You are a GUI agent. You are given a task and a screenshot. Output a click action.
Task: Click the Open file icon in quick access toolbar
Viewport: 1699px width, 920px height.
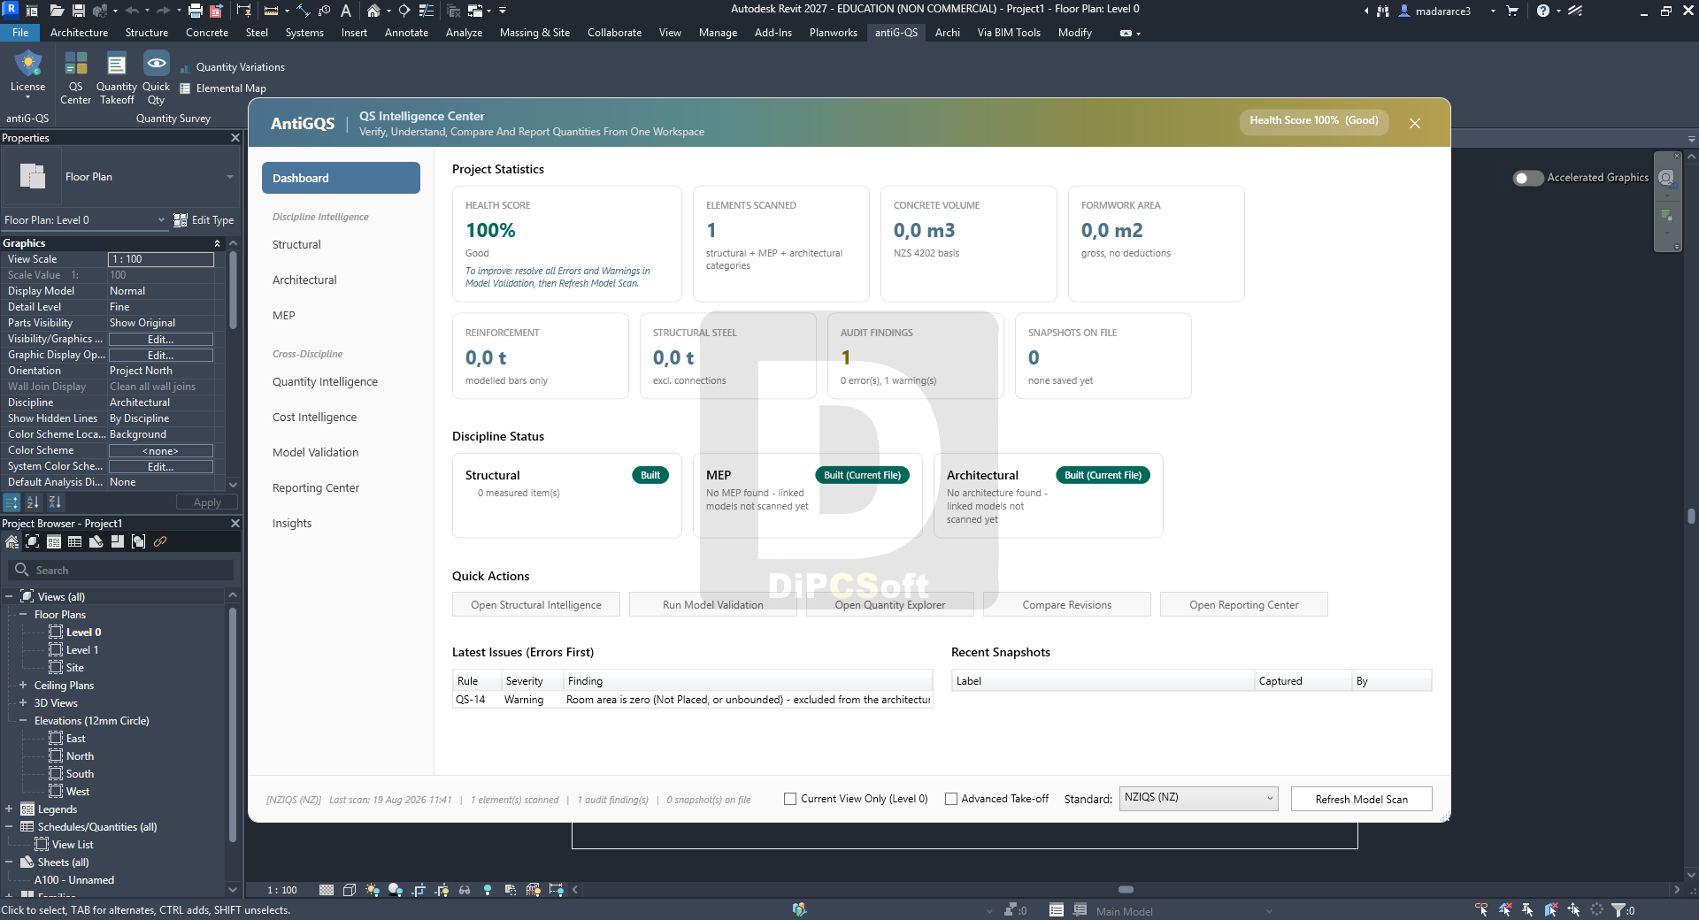point(57,11)
